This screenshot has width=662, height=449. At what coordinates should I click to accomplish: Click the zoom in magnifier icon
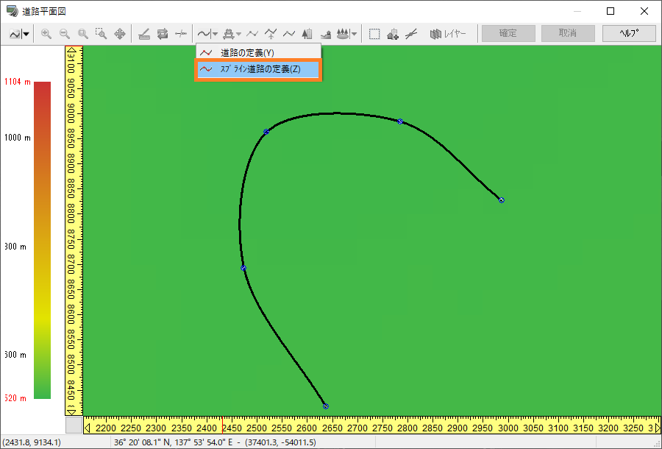coord(46,34)
